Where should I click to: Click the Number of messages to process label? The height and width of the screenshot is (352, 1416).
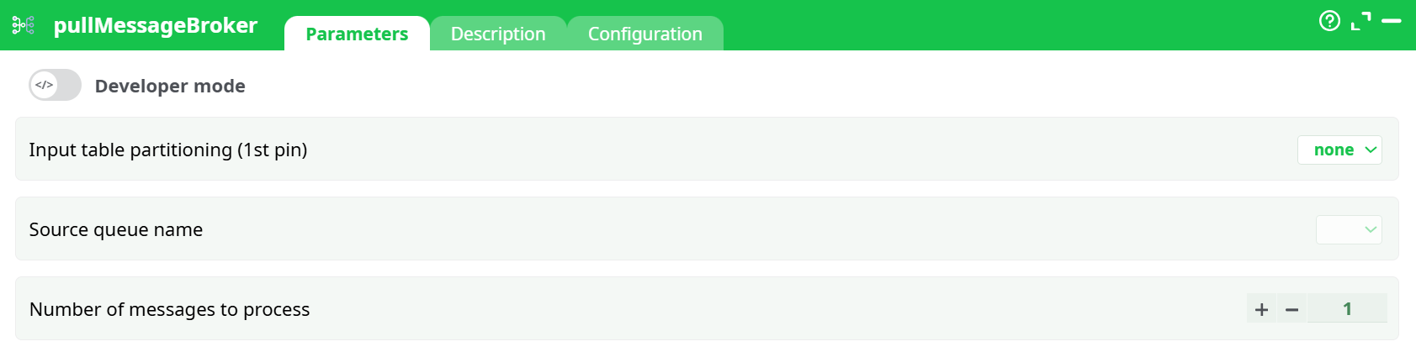169,309
